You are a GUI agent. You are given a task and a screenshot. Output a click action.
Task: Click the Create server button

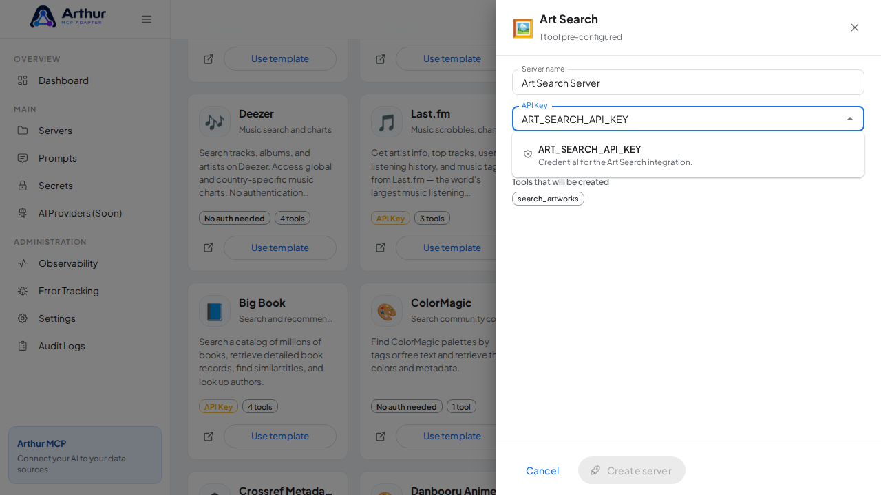pos(632,470)
